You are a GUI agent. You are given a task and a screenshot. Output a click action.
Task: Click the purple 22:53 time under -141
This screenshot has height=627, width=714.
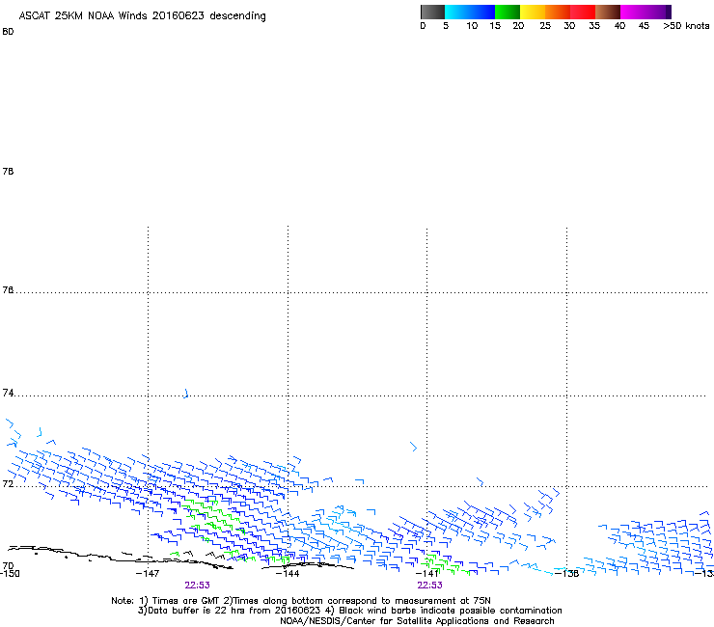pyautogui.click(x=430, y=586)
